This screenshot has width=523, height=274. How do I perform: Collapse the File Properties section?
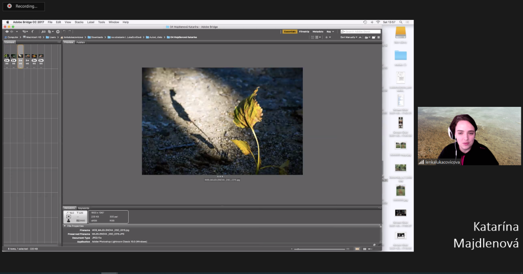65,226
